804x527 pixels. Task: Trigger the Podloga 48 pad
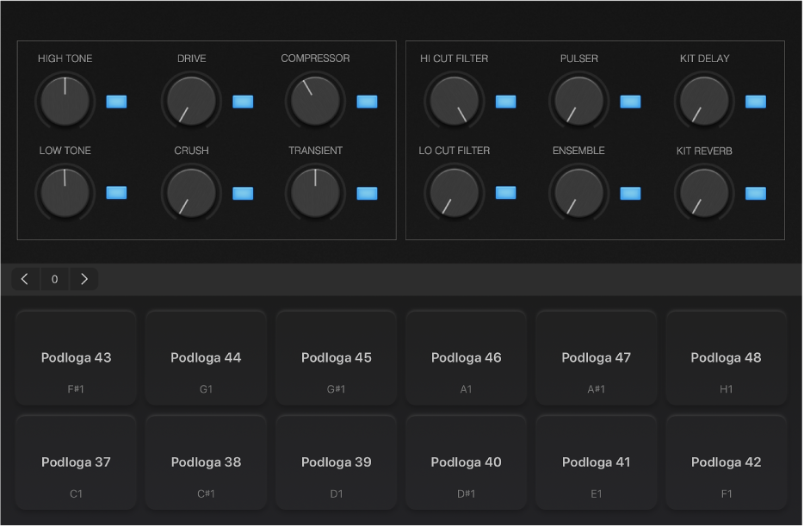pos(726,358)
